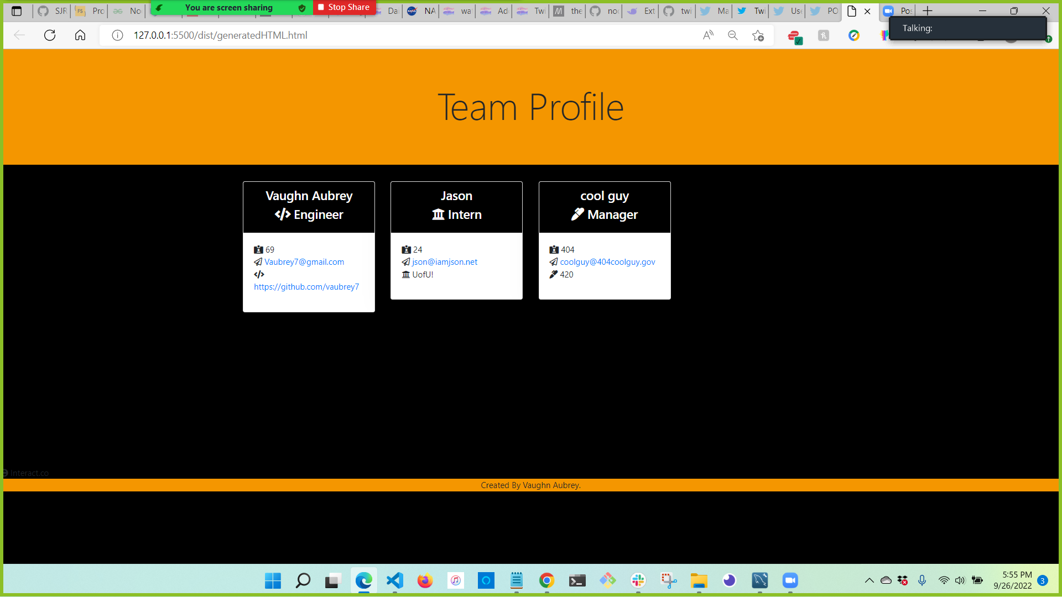Switch to the NASA browser tab

421,11
